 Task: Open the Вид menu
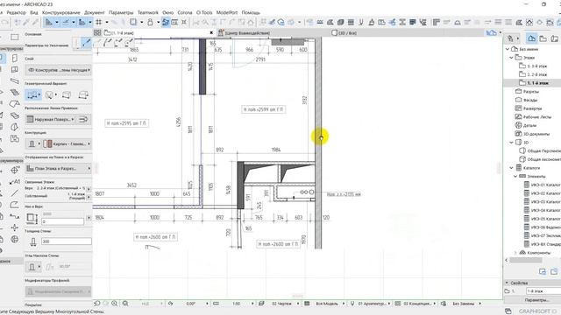[34, 12]
